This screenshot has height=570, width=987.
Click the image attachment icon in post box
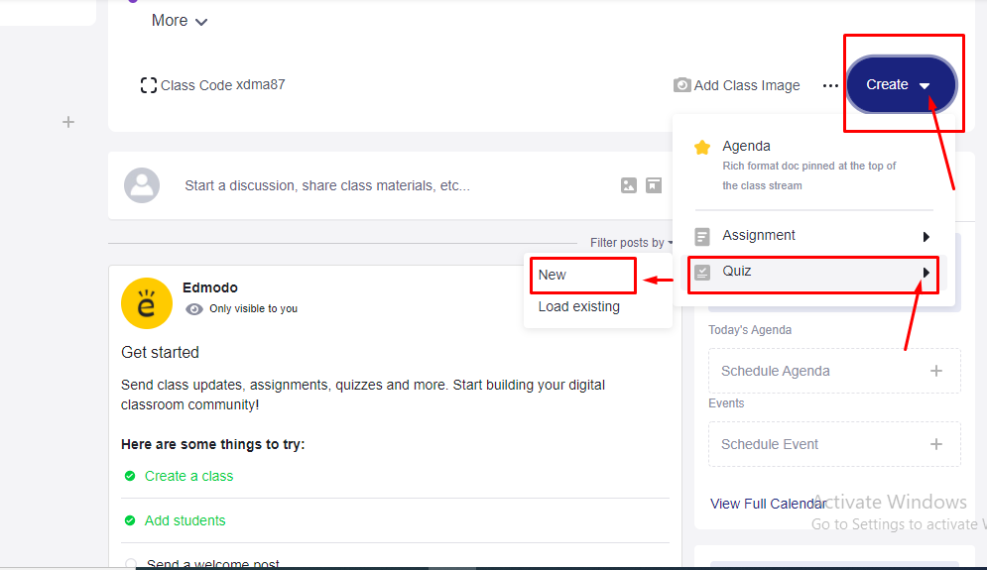628,185
